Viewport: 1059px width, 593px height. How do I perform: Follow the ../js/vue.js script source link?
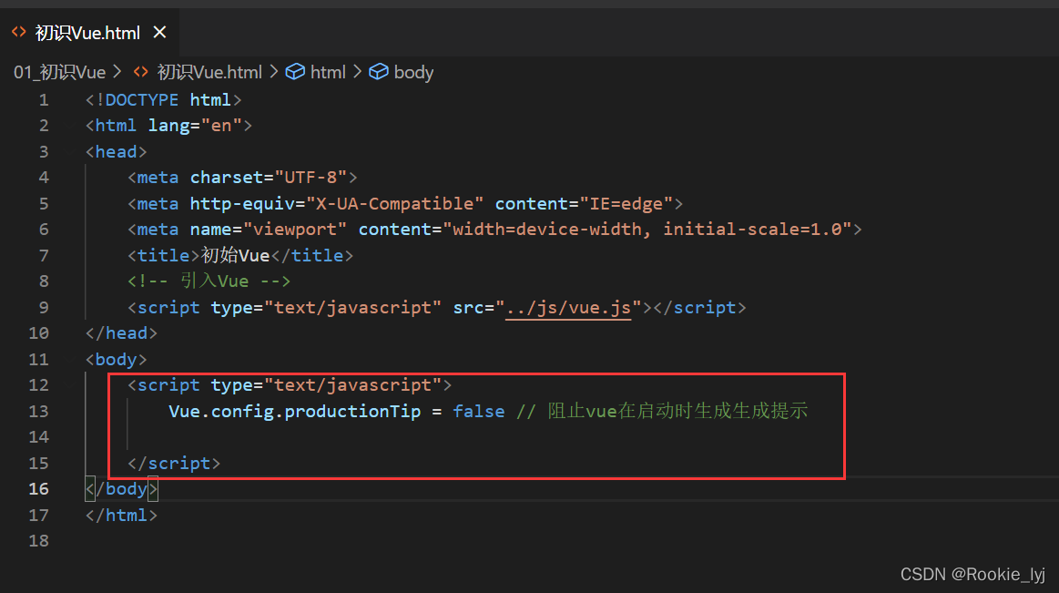click(x=568, y=307)
